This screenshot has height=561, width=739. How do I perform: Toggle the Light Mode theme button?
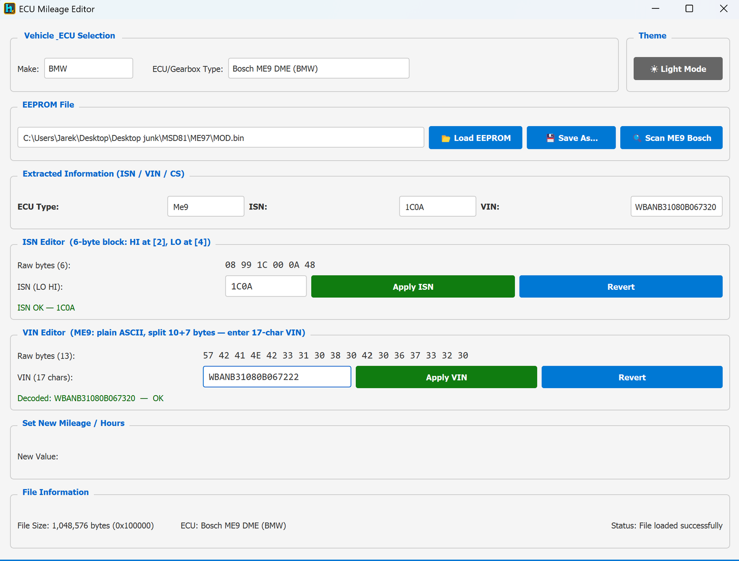click(x=678, y=69)
